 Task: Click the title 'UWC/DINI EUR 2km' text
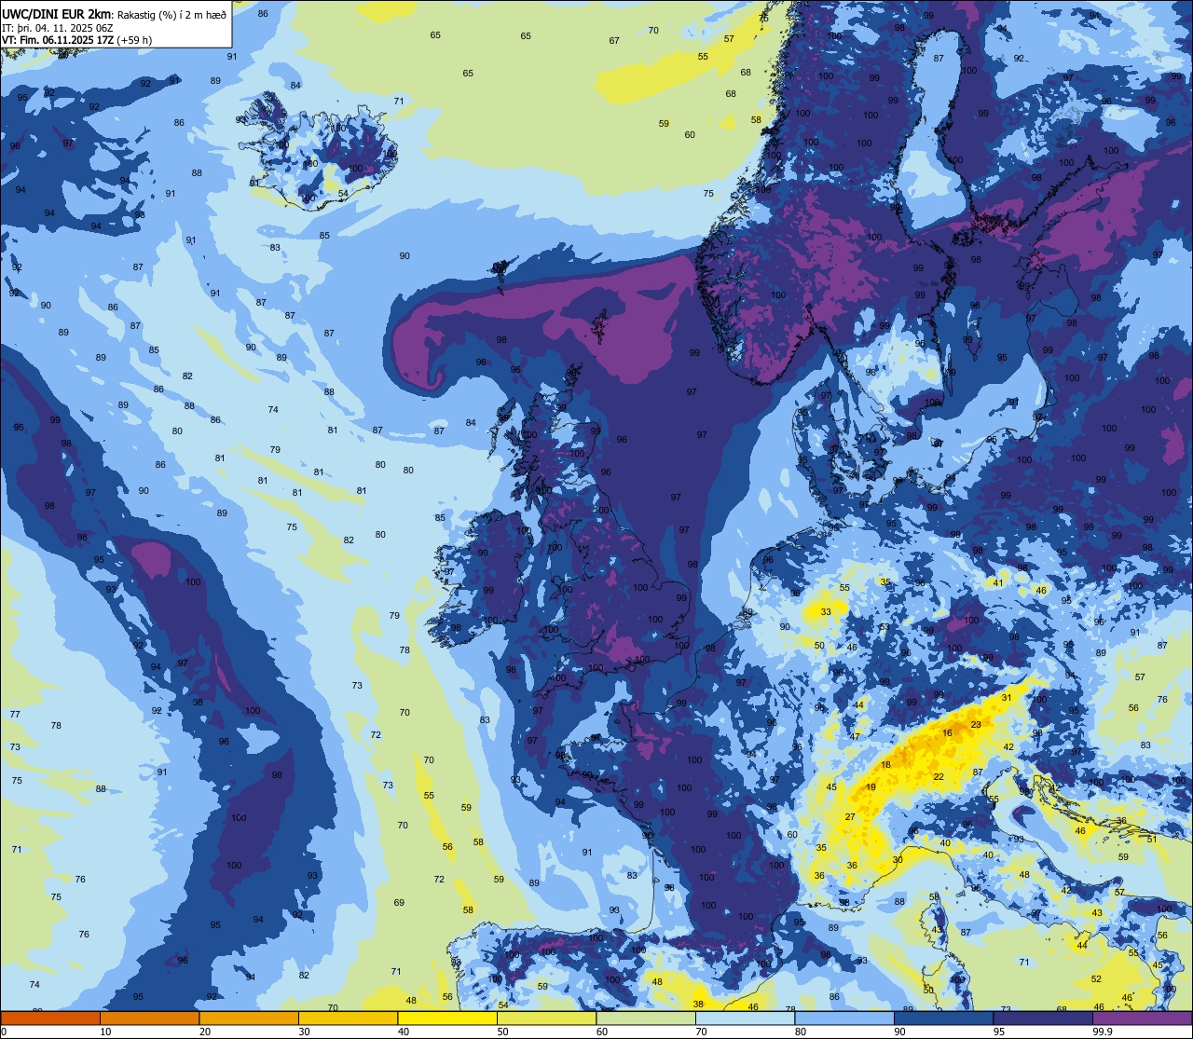[55, 12]
